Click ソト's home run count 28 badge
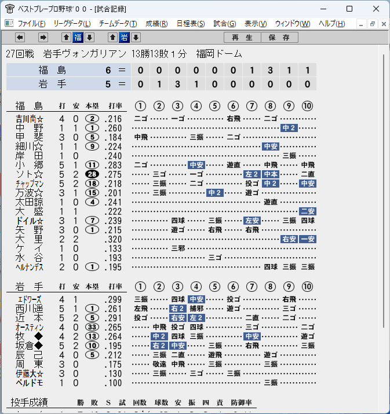The height and width of the screenshot is (414, 390). pyautogui.click(x=92, y=174)
